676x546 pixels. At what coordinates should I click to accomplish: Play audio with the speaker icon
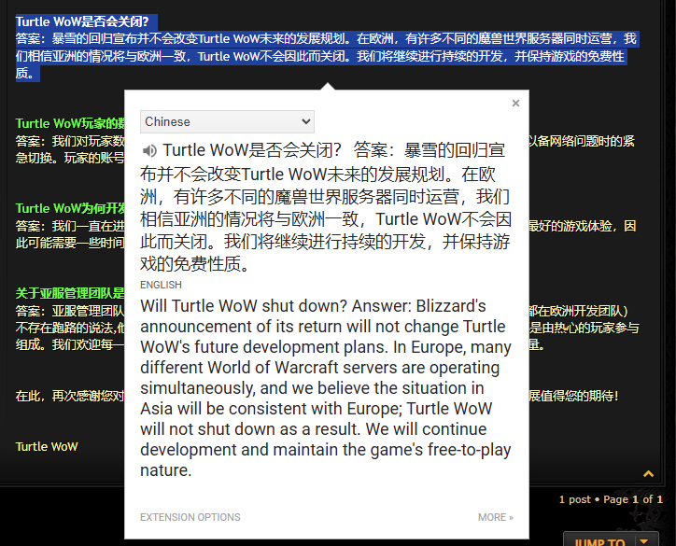[149, 150]
